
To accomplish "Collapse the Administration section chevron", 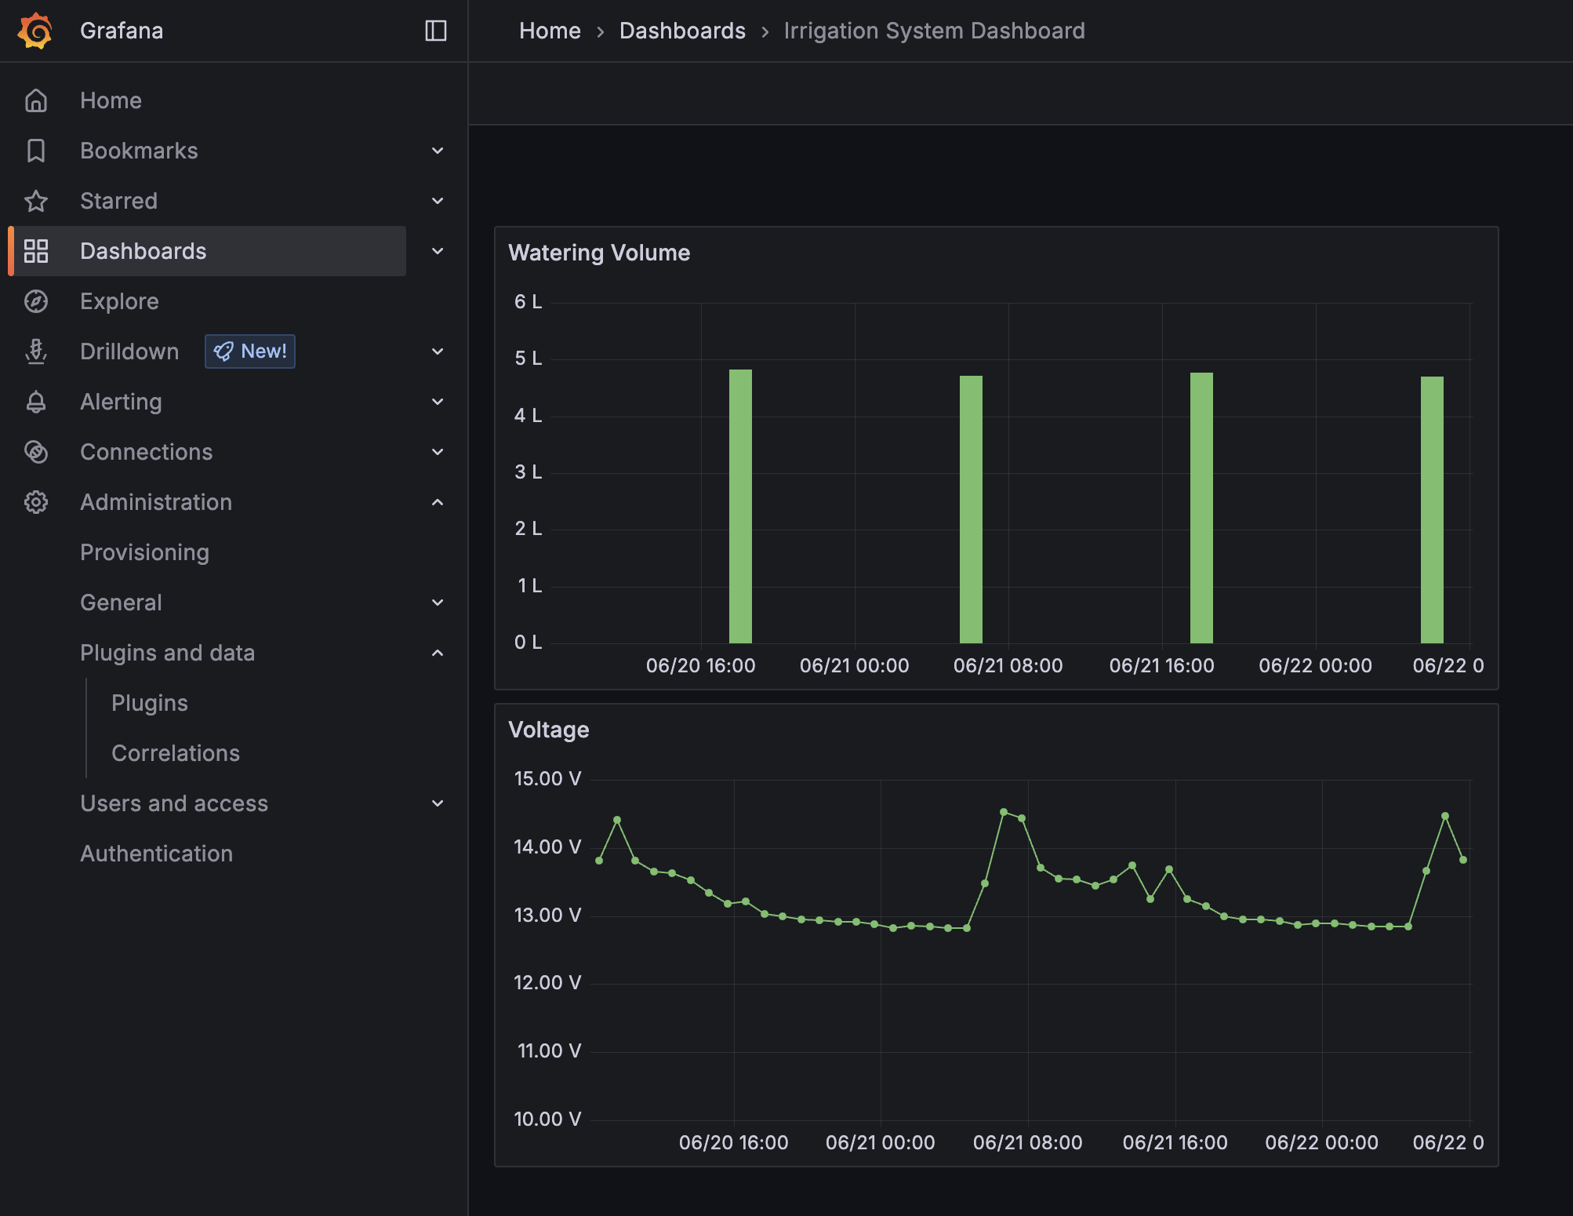I will [438, 502].
